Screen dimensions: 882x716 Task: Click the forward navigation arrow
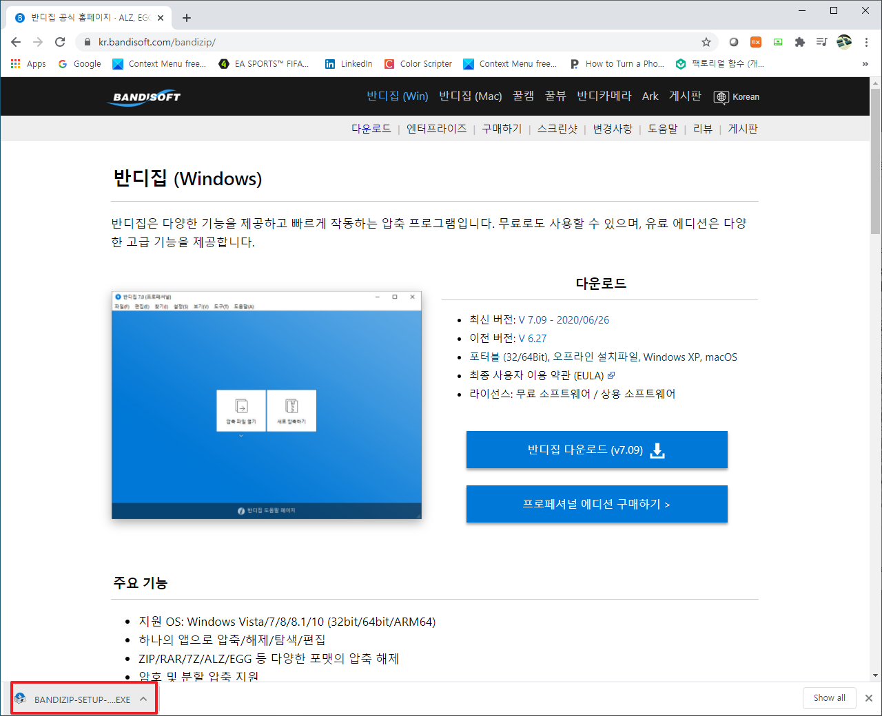[x=38, y=42]
